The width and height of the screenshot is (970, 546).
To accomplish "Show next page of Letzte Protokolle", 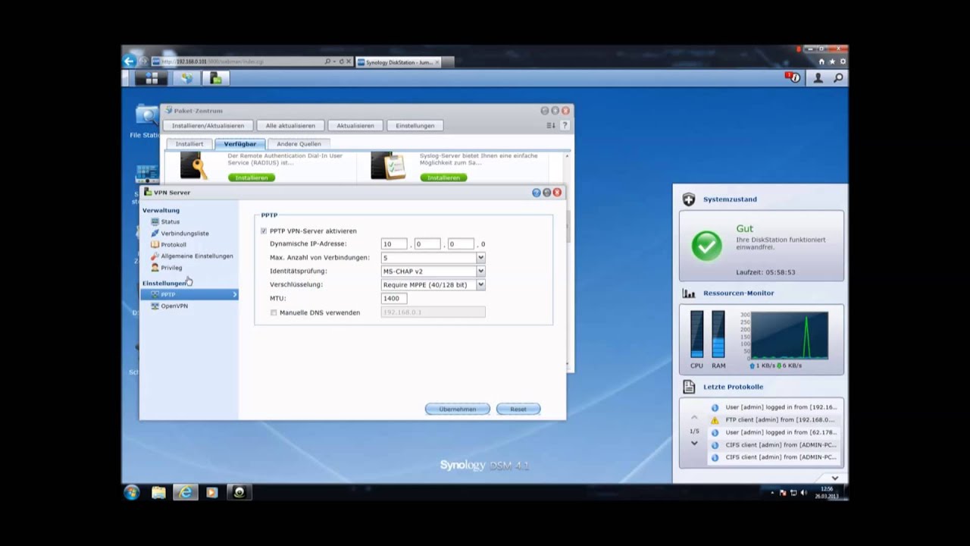I will (x=694, y=443).
